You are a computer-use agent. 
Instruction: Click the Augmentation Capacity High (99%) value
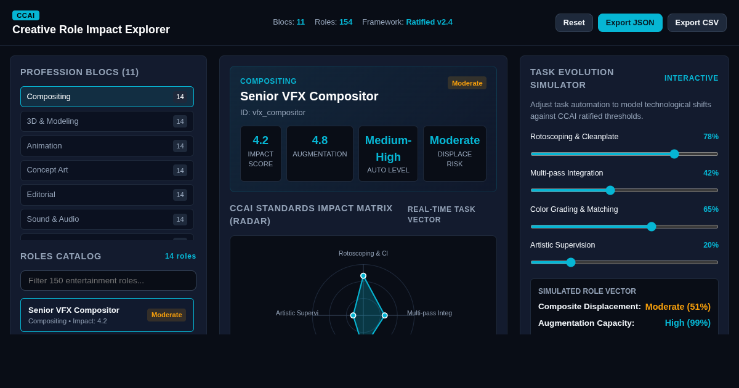(688, 323)
